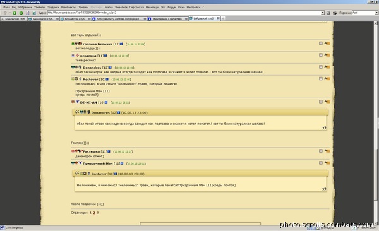
Task: Click the green alignment icon before грозная Белочка
Action: pyautogui.click(x=73, y=44)
